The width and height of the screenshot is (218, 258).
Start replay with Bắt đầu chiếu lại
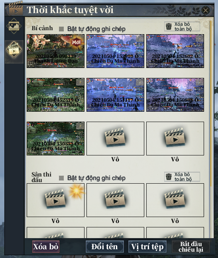tap(191, 246)
